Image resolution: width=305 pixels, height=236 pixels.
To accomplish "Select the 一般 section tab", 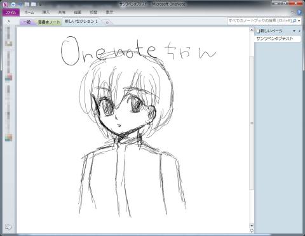I will pos(27,22).
